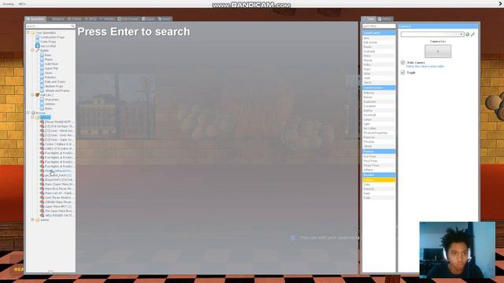504x283 pixels.
Task: Switch to the Vehicles tab
Action: tap(107, 19)
